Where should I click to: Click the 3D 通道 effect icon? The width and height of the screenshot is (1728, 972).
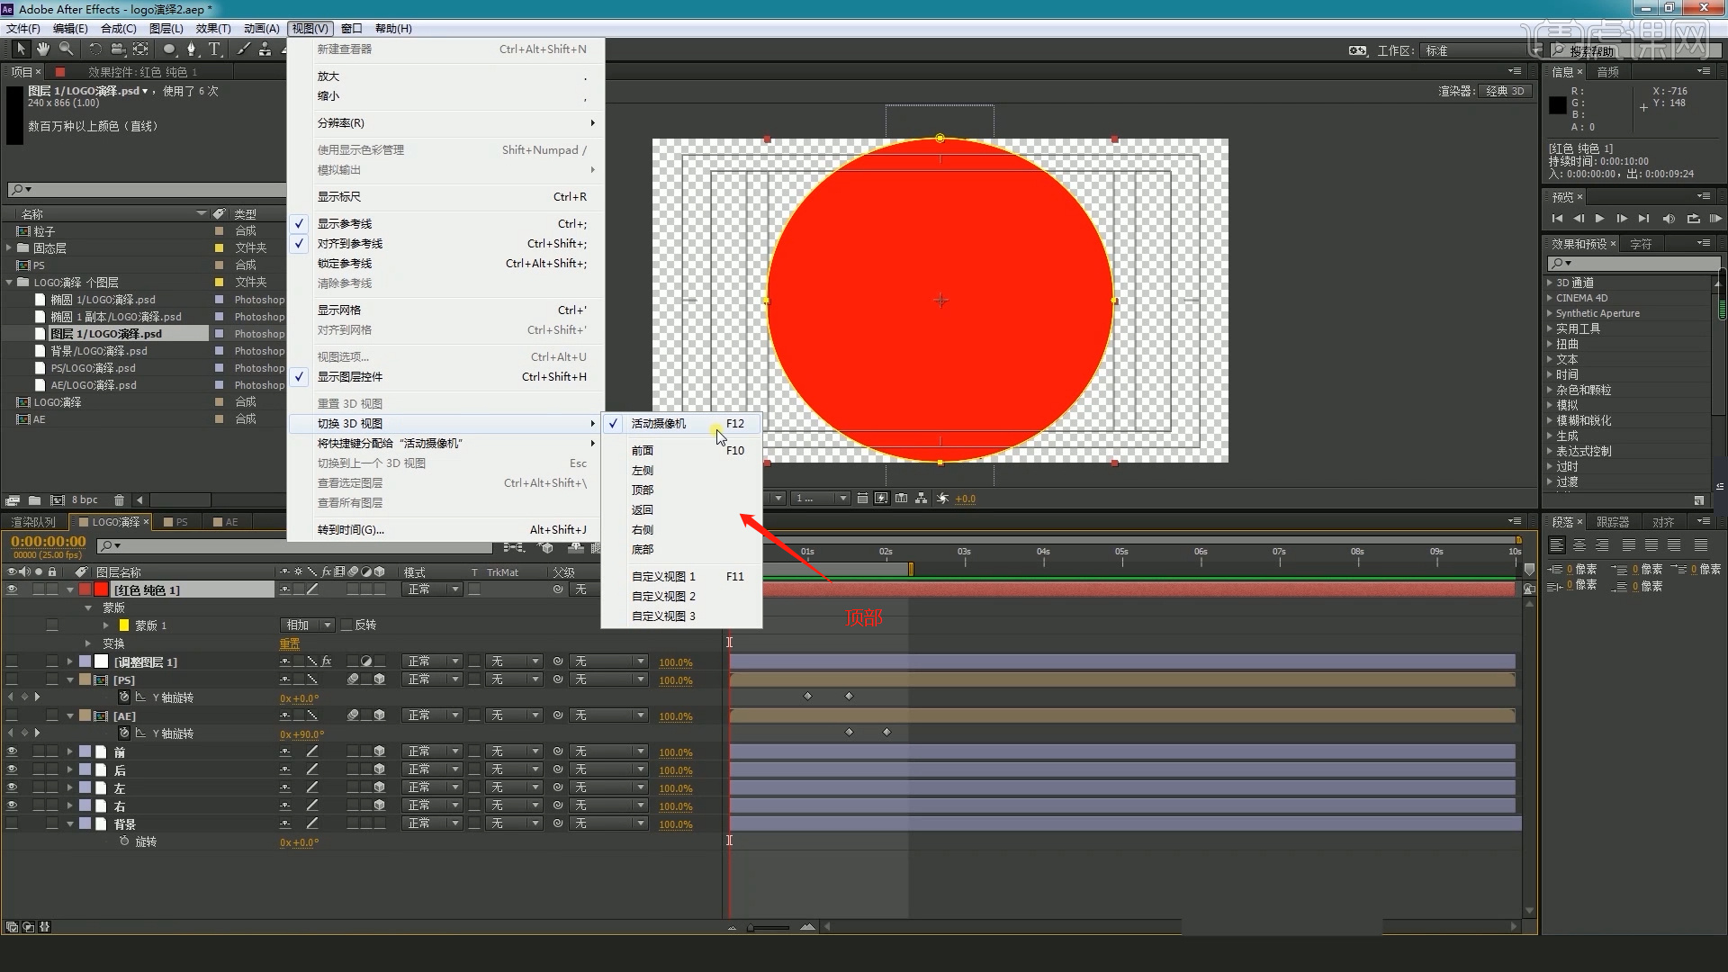pos(1552,282)
